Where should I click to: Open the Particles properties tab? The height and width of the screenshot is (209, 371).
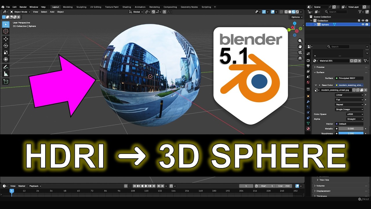point(308,107)
